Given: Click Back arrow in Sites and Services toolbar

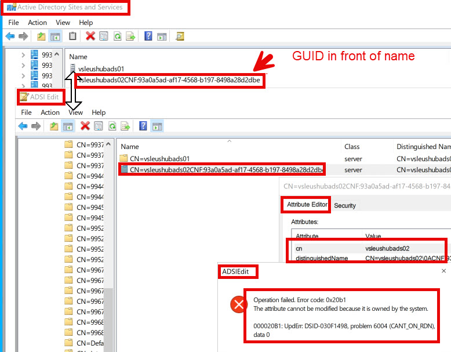Looking at the screenshot, I should coord(10,37).
